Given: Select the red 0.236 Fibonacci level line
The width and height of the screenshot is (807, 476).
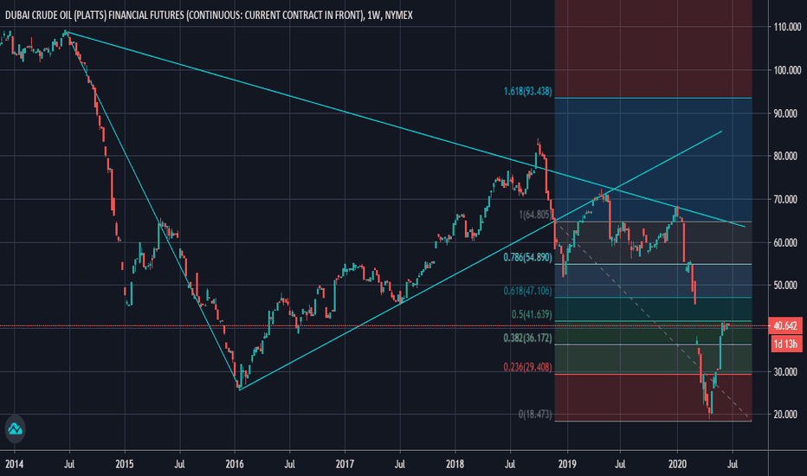Looking at the screenshot, I should 653,374.
